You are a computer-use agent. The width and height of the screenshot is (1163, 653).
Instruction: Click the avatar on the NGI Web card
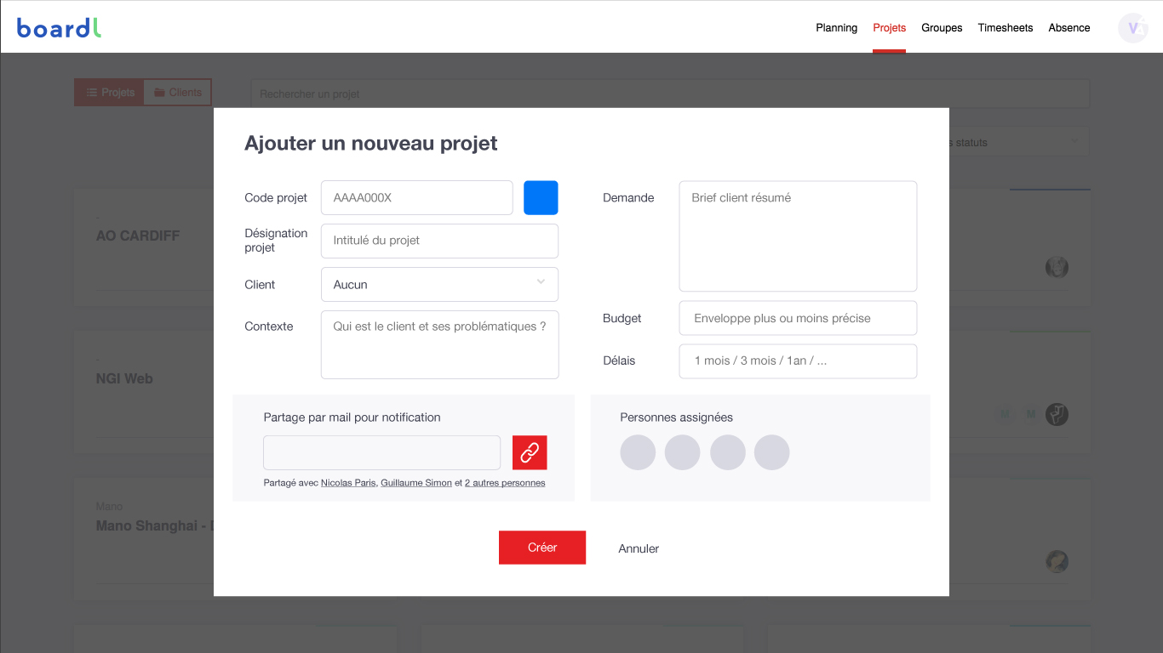click(1057, 414)
